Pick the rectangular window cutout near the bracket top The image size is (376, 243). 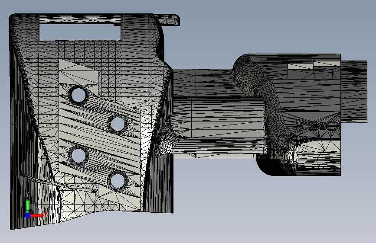point(80,32)
